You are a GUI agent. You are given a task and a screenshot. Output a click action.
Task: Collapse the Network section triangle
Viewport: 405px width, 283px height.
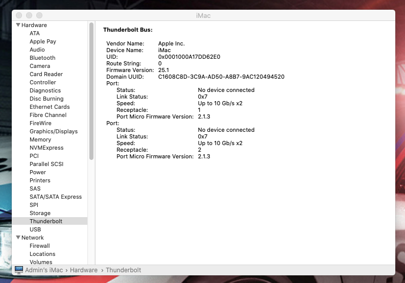18,238
